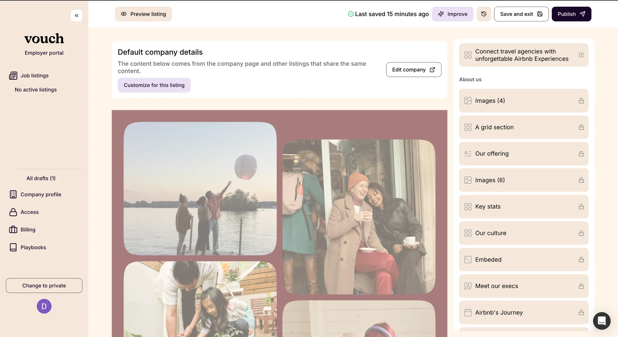Go to Company profile page
The image size is (618, 337).
[x=41, y=195]
